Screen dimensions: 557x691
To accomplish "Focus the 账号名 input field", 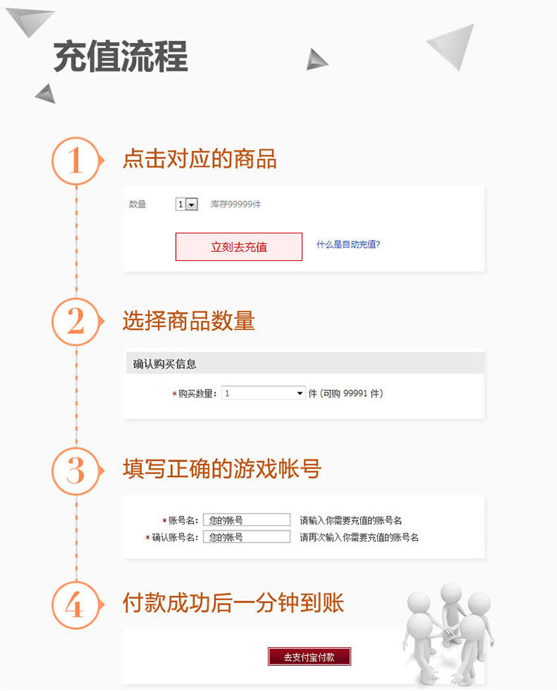I will 247,520.
